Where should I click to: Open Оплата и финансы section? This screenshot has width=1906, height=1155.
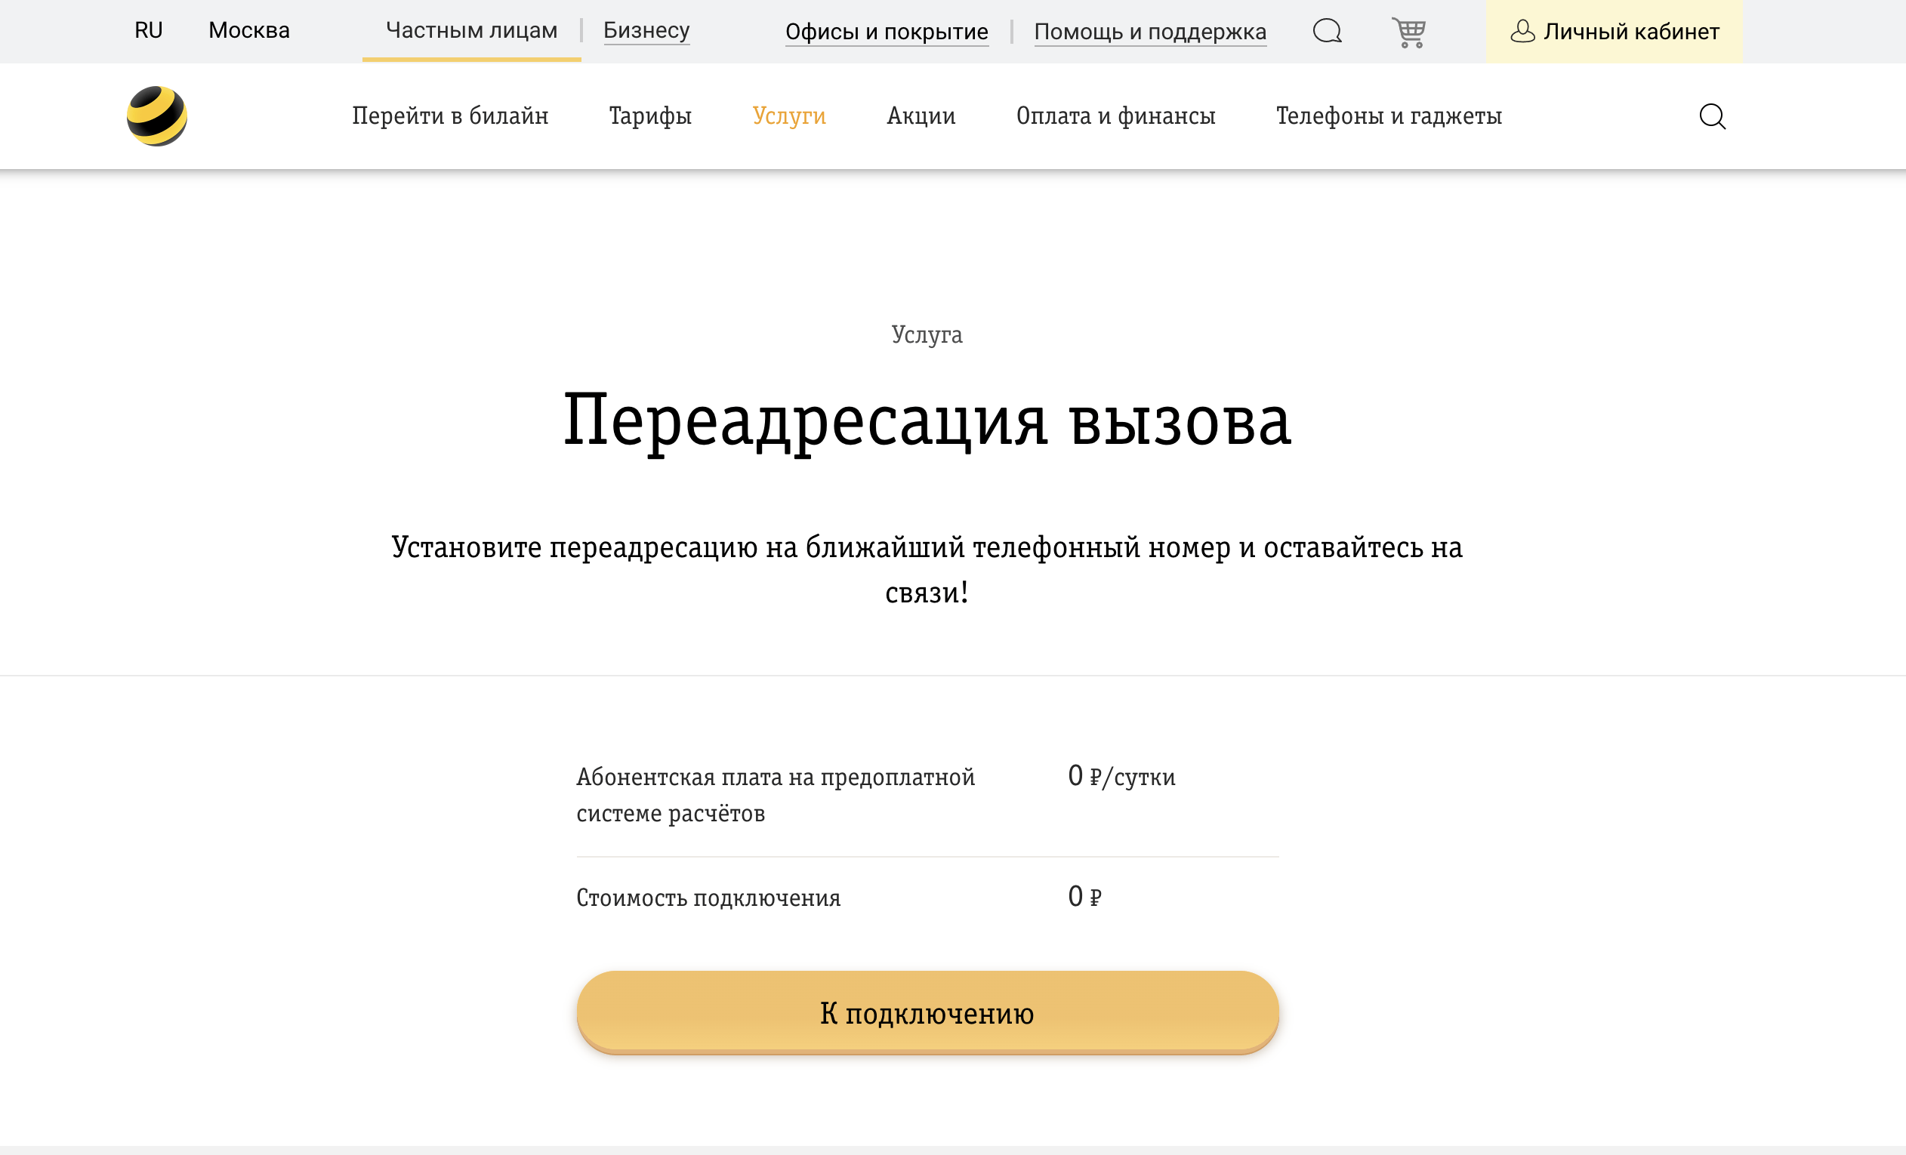tap(1115, 116)
